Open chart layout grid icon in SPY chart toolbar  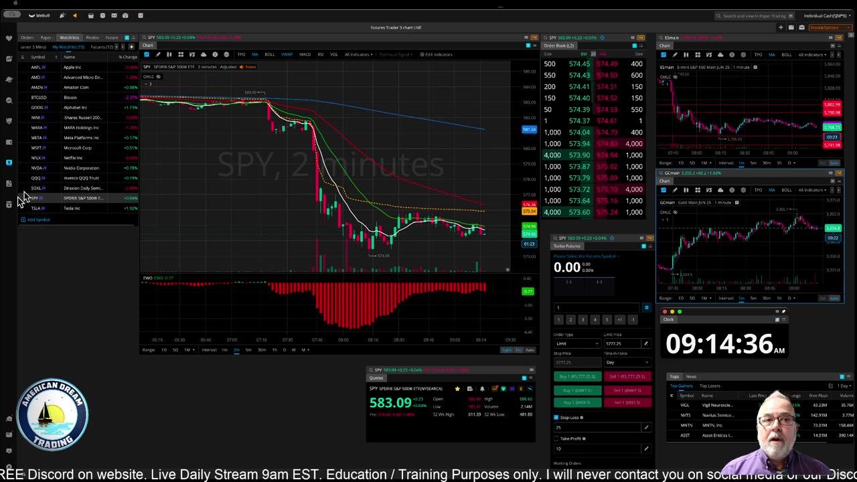tap(181, 54)
